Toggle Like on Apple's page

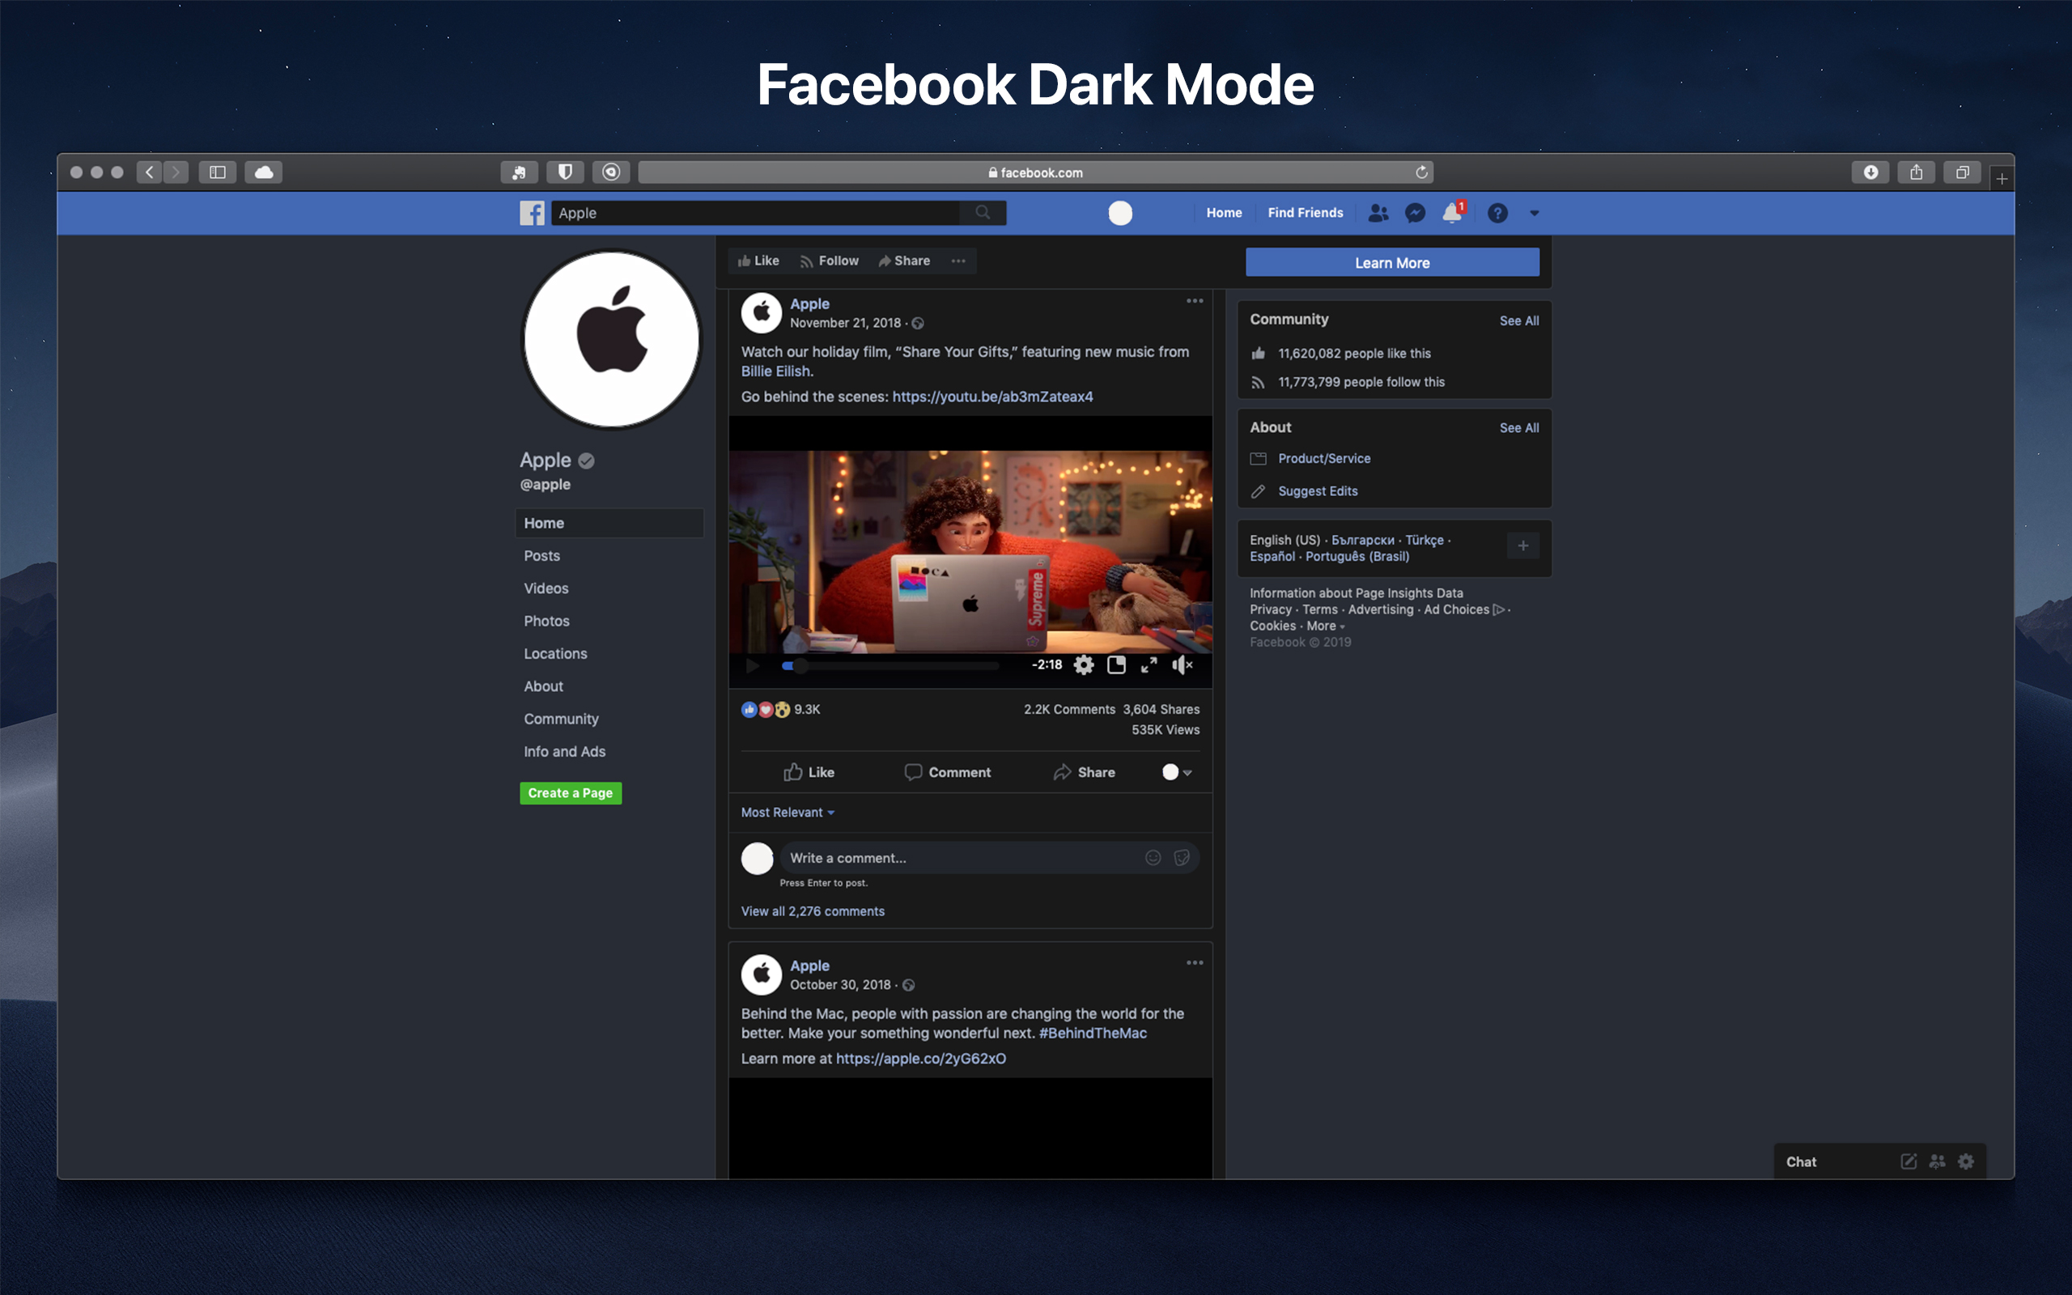click(757, 261)
